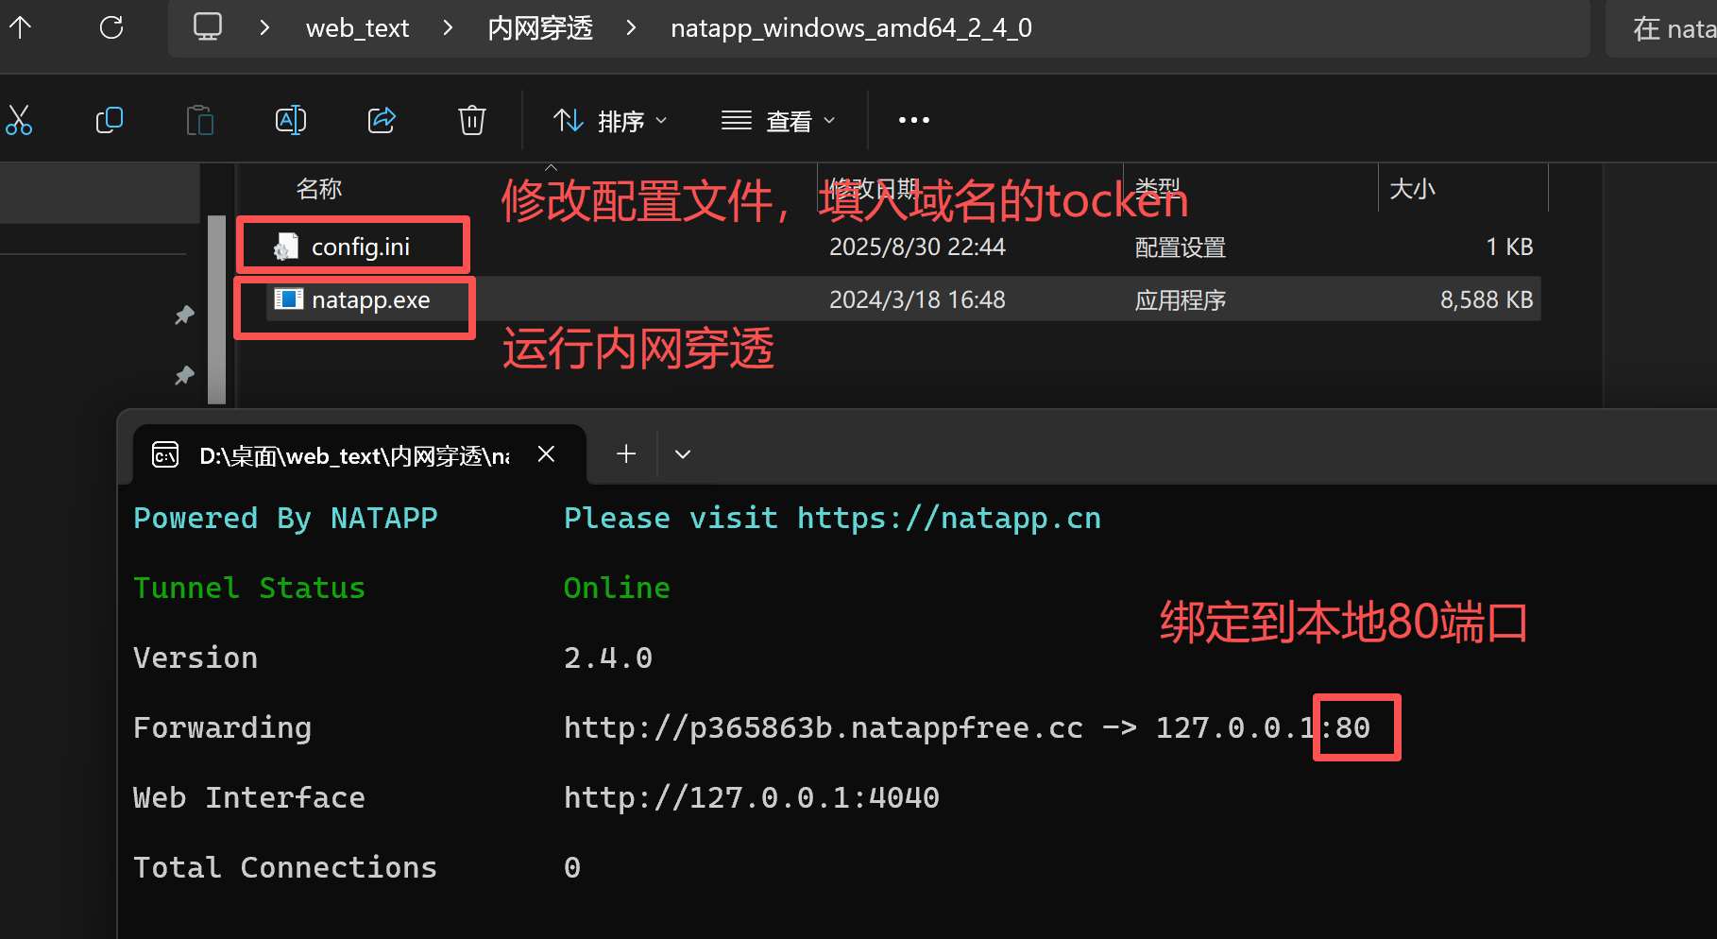
Task: Click the Total Connections value 0
Action: [x=572, y=868]
